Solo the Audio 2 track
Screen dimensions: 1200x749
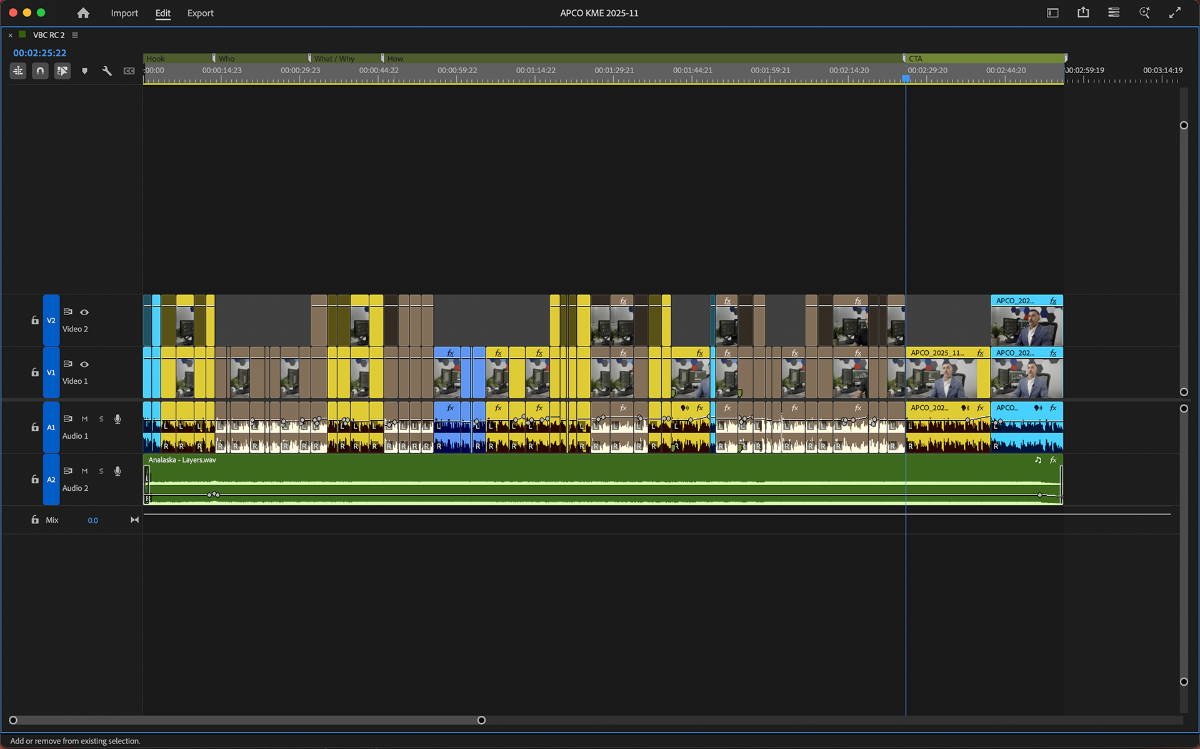pos(101,471)
